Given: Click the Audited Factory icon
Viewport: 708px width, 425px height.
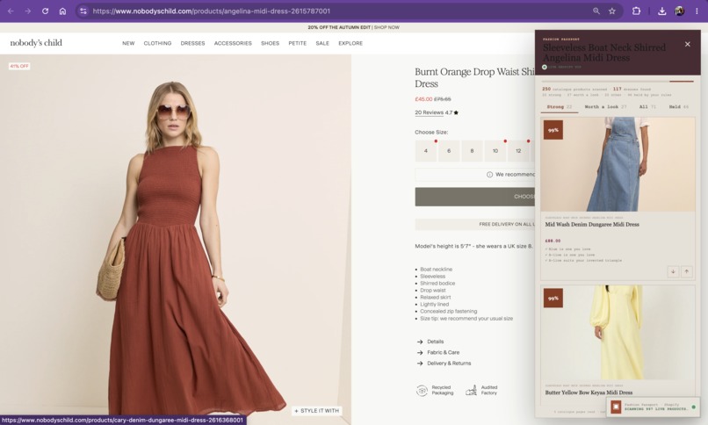Looking at the screenshot, I should (x=472, y=390).
